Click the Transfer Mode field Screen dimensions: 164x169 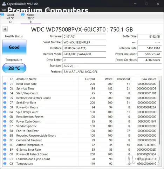coord(84,54)
